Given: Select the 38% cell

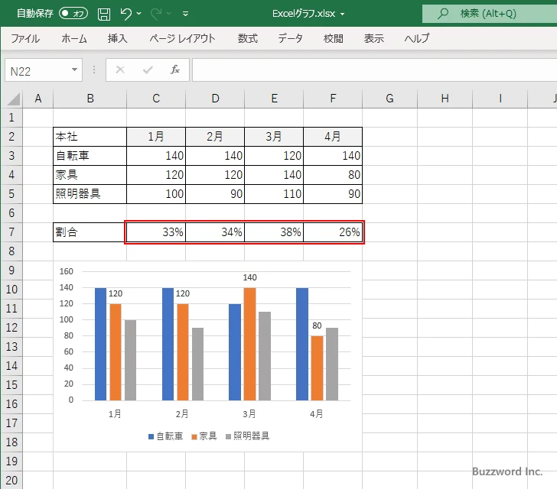Looking at the screenshot, I should point(274,232).
